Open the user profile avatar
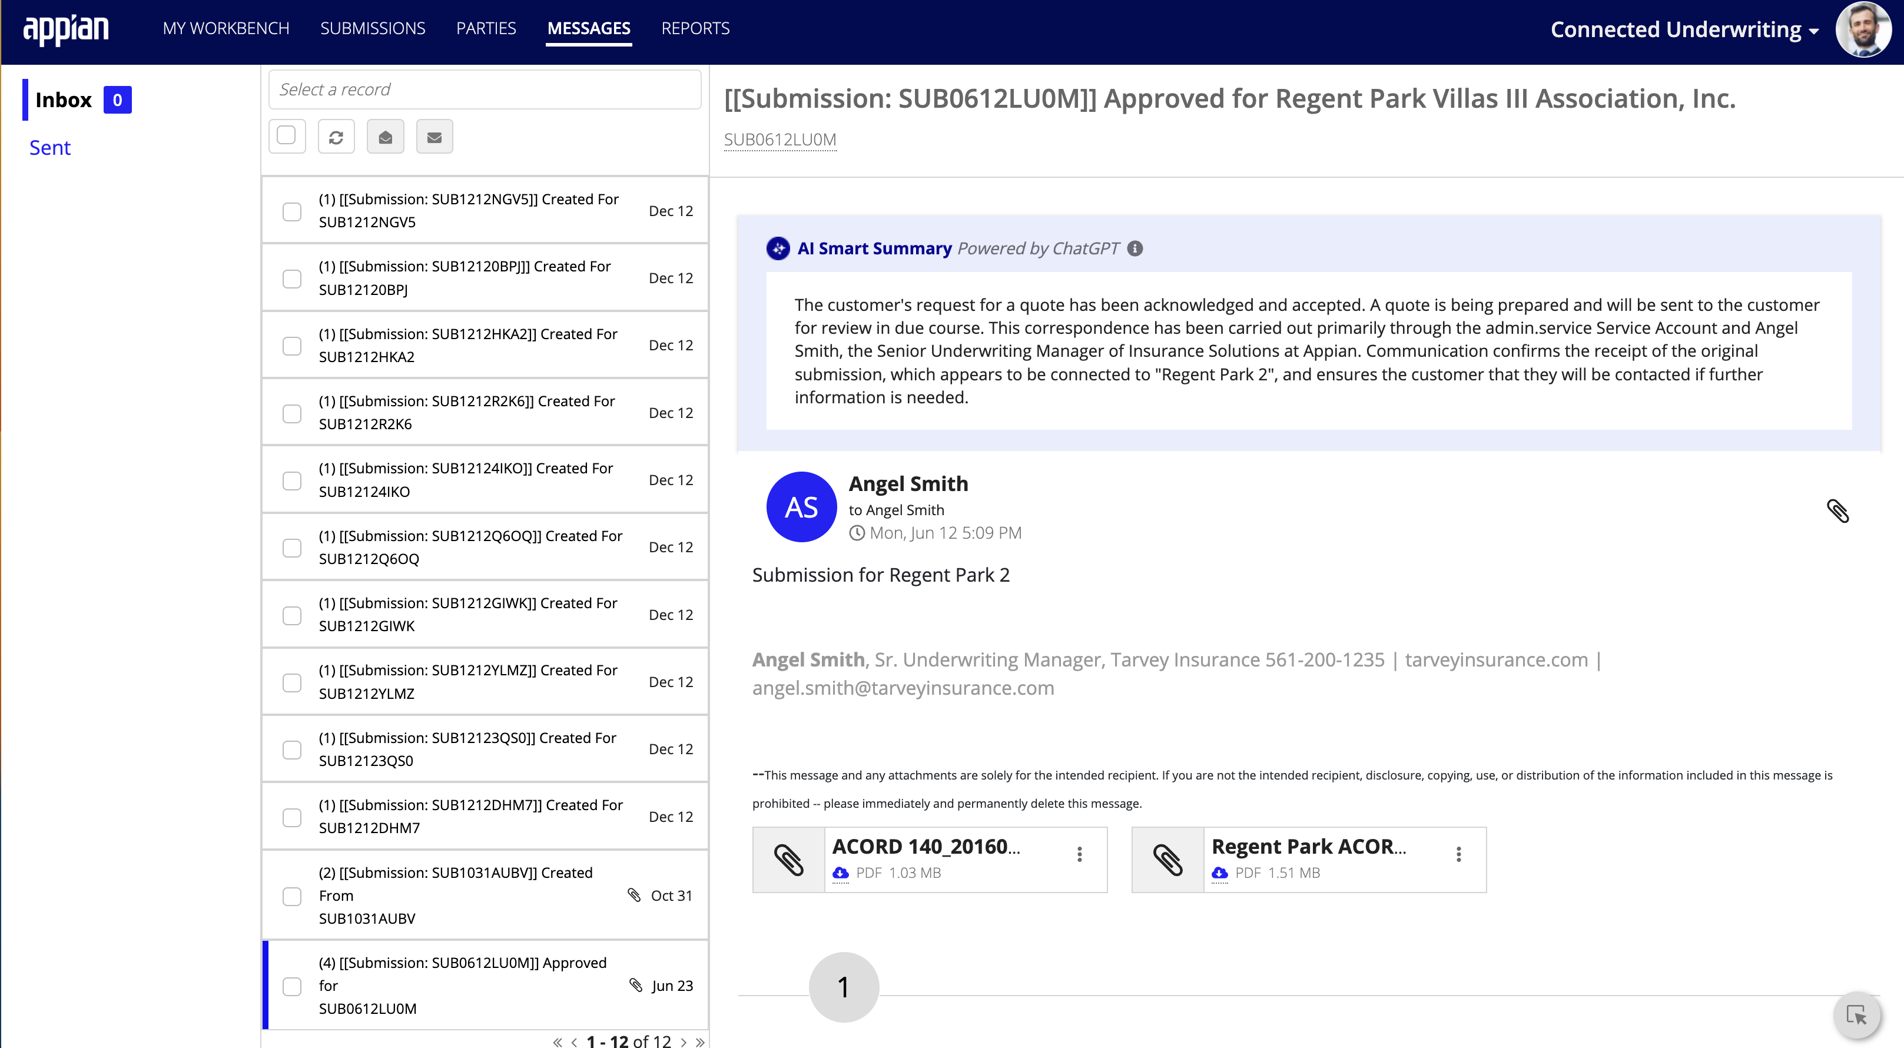The width and height of the screenshot is (1904, 1048). point(1863,29)
